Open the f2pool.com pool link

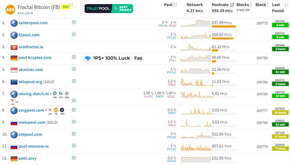29,35
